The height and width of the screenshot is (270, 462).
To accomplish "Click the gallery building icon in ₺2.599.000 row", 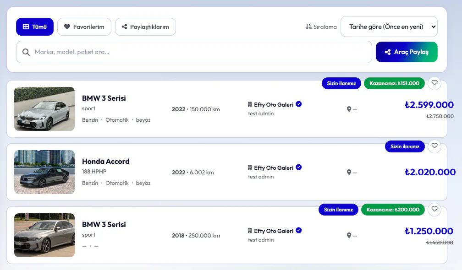I will pos(250,104).
